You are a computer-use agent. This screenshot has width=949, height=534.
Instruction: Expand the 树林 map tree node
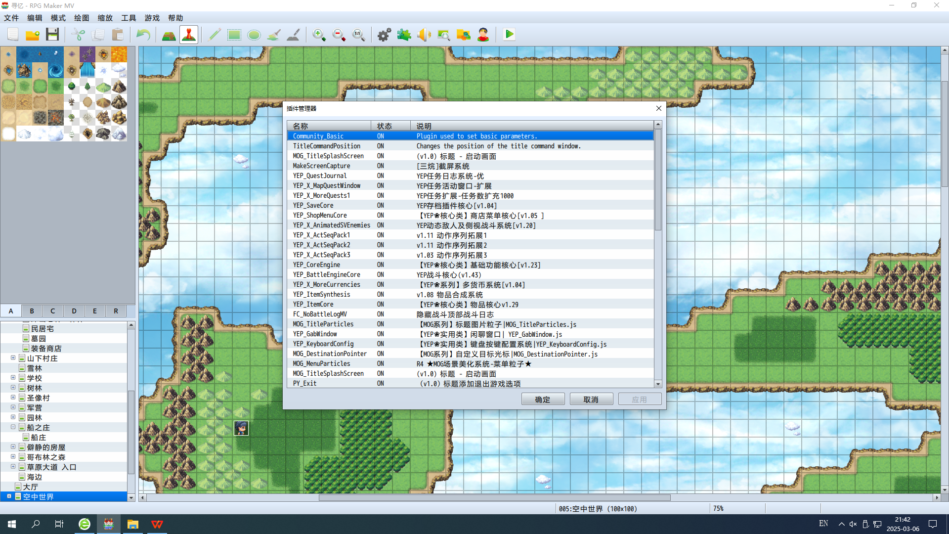(x=13, y=388)
